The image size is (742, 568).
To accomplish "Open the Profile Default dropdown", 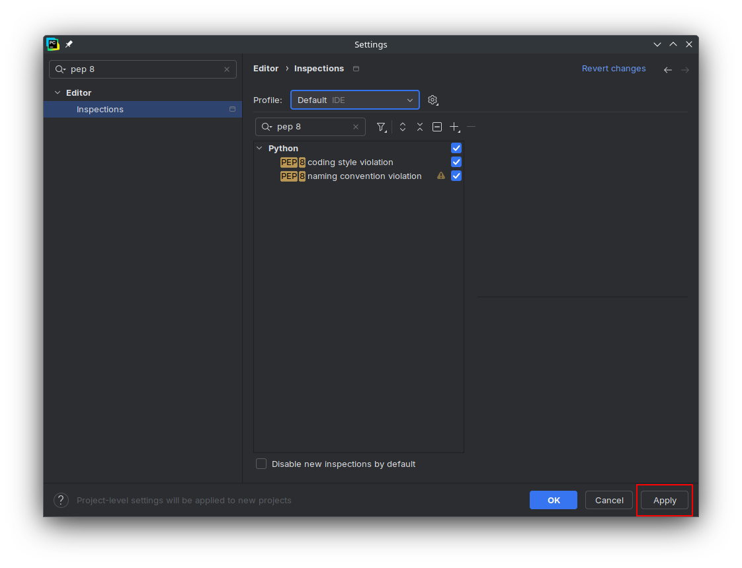I will pyautogui.click(x=355, y=100).
